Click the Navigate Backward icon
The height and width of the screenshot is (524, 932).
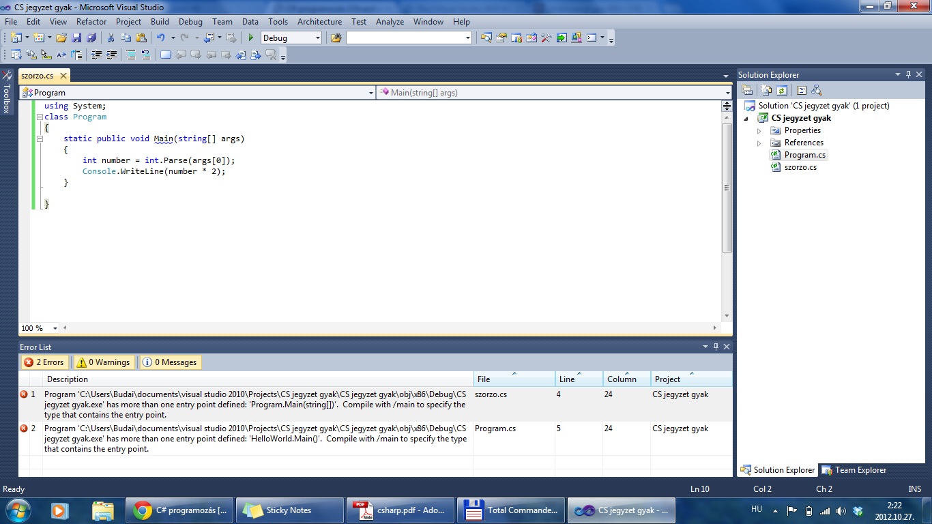point(209,38)
